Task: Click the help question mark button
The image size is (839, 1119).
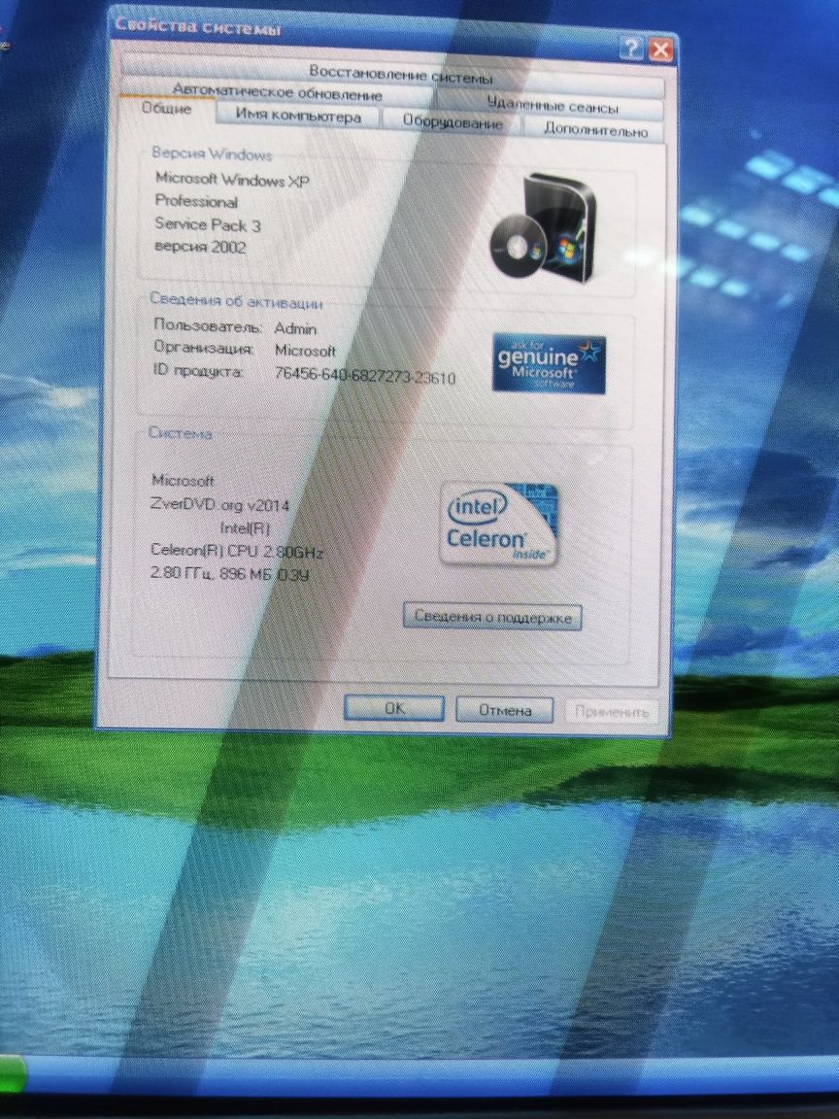Action: [x=631, y=49]
